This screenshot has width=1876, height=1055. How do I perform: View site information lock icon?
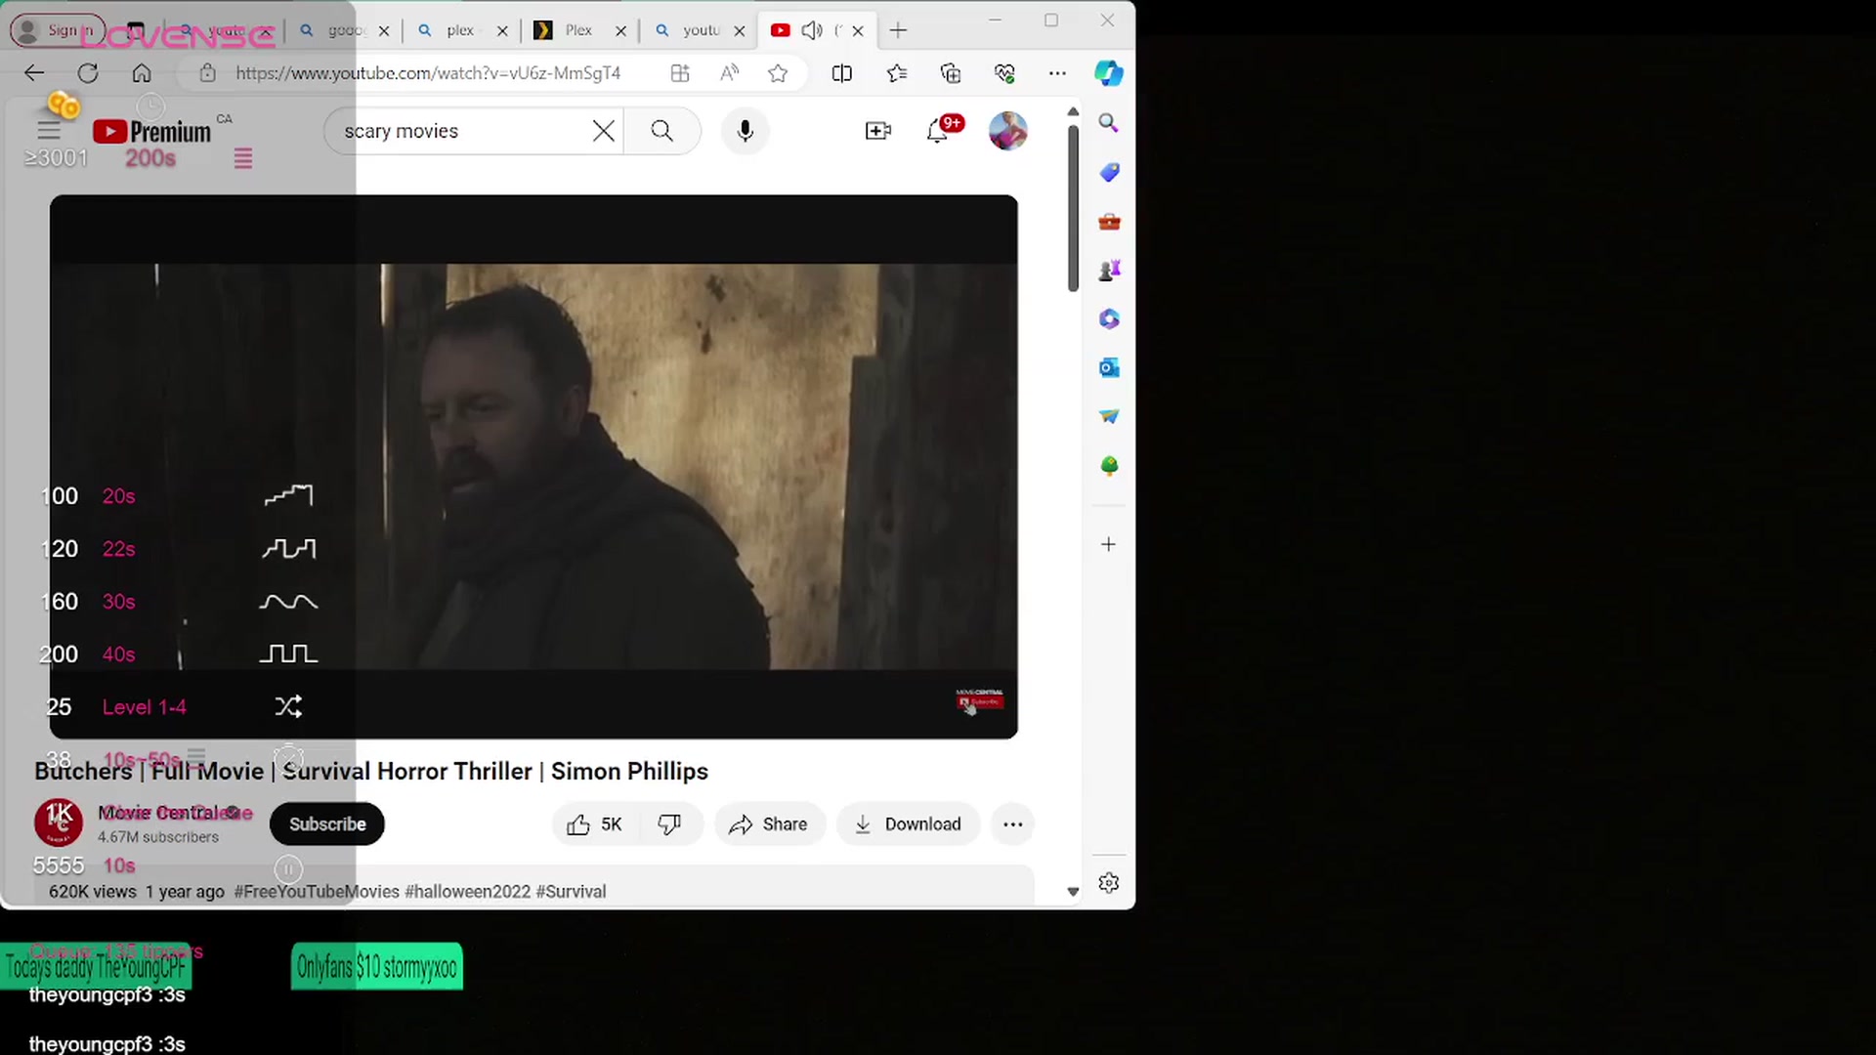(207, 73)
